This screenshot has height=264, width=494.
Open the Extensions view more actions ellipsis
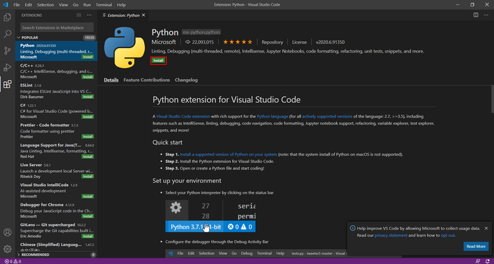[x=89, y=15]
